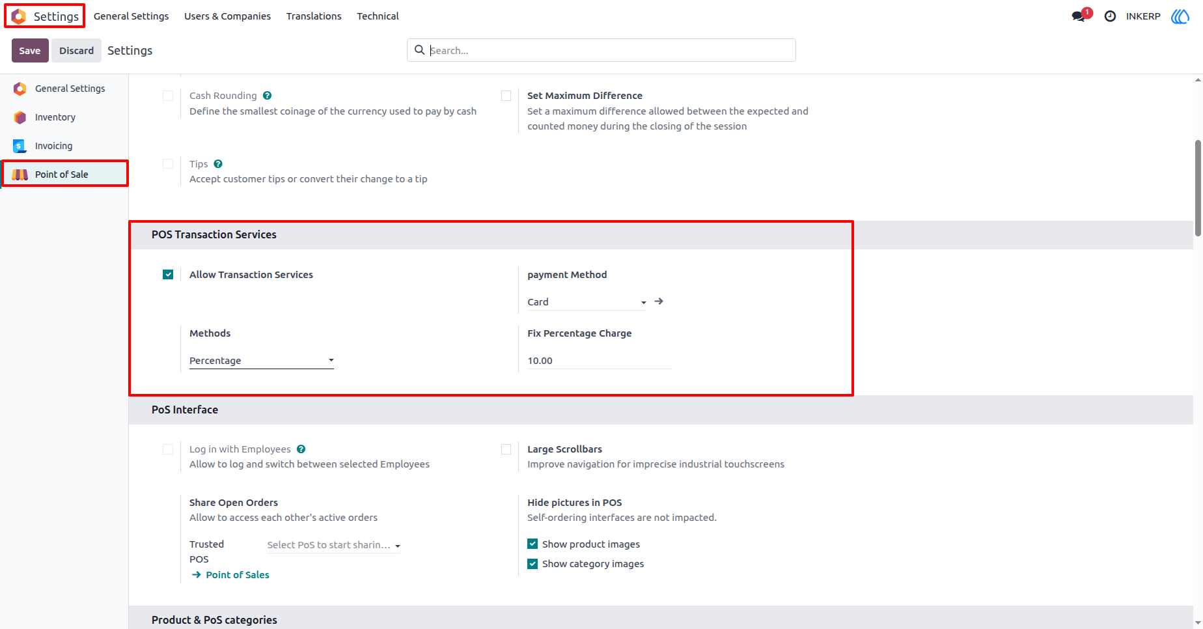Click the Point of Sale sidebar icon
Image resolution: width=1203 pixels, height=629 pixels.
click(x=20, y=175)
